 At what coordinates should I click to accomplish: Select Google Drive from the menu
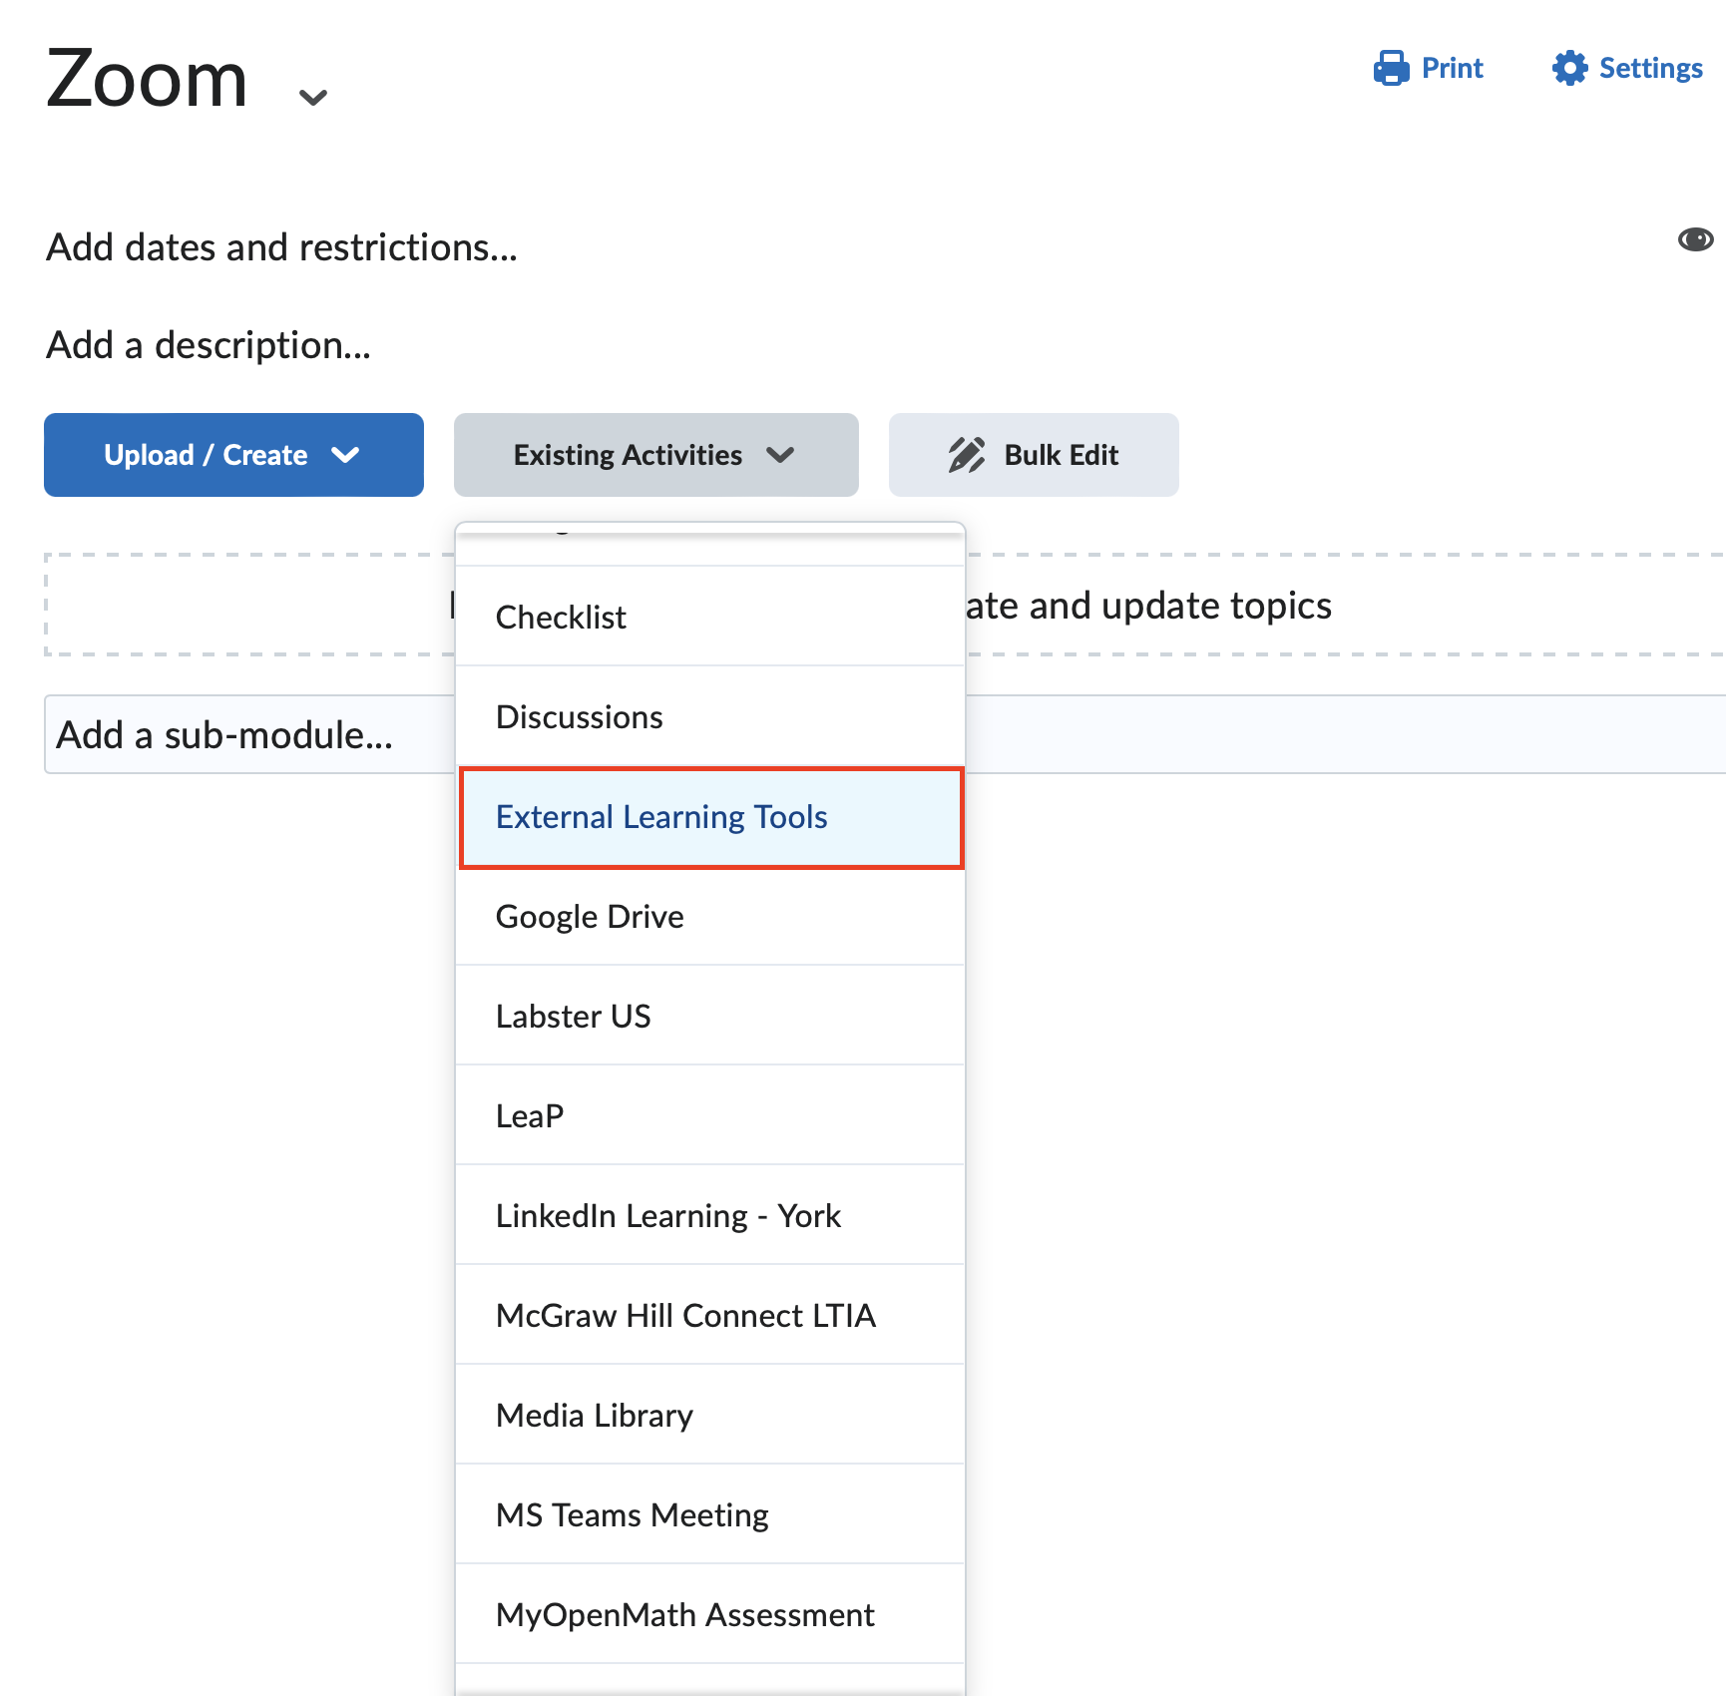tap(710, 916)
